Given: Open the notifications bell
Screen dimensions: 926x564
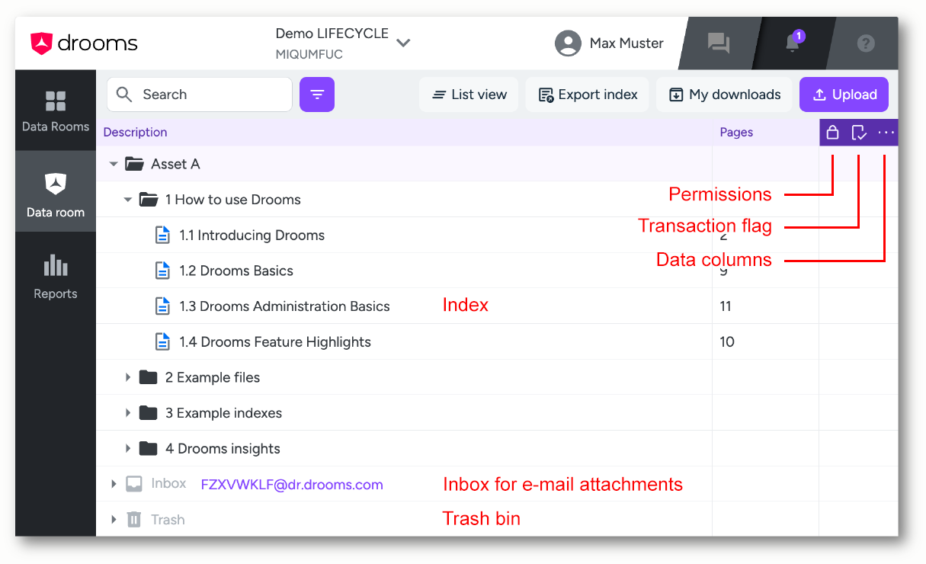Looking at the screenshot, I should coord(793,43).
